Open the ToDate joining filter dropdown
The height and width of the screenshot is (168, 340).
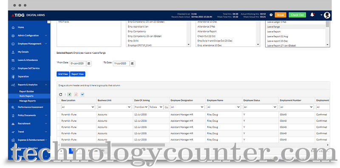[156, 107]
